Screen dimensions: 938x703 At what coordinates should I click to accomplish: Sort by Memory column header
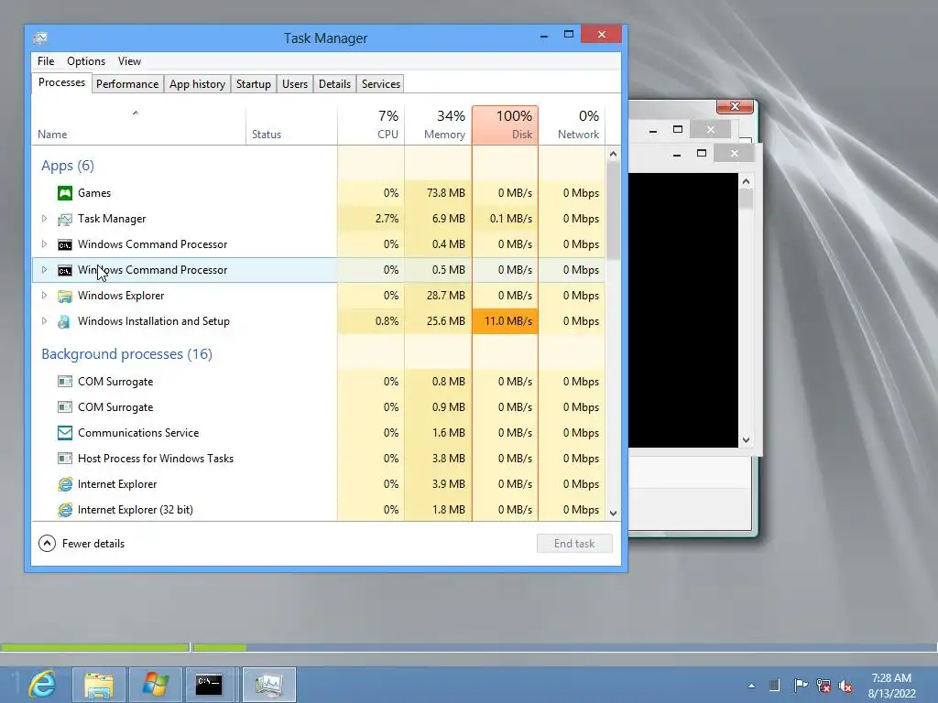point(438,125)
